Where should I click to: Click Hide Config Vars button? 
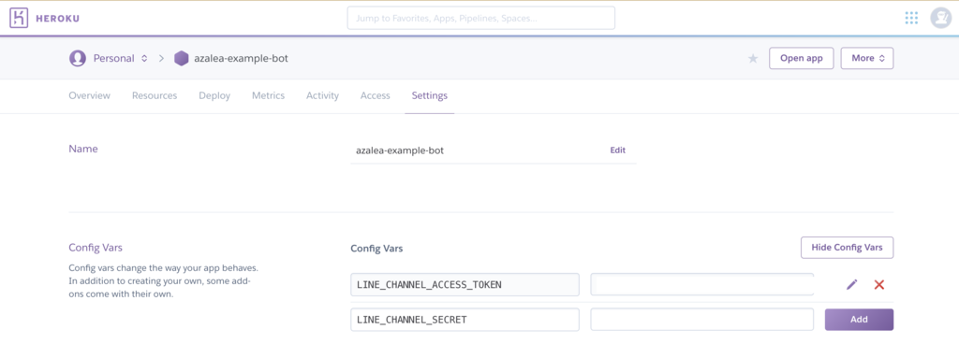tap(847, 248)
